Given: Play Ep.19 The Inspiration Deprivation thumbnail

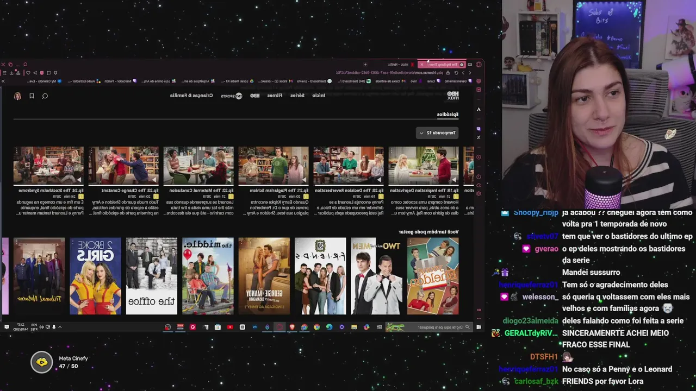Looking at the screenshot, I should 424,166.
